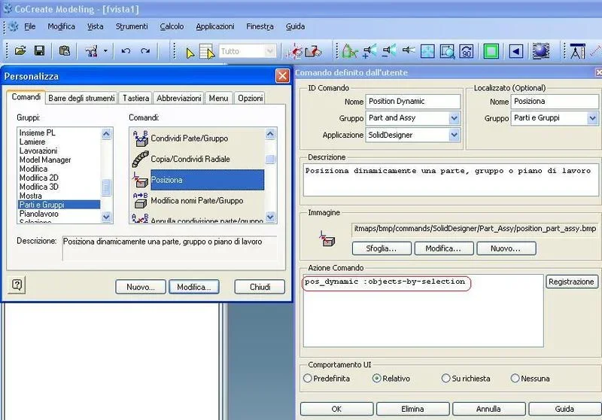The width and height of the screenshot is (602, 420).
Task: Click the Nome field containing Position Dynamic
Action: click(x=412, y=102)
